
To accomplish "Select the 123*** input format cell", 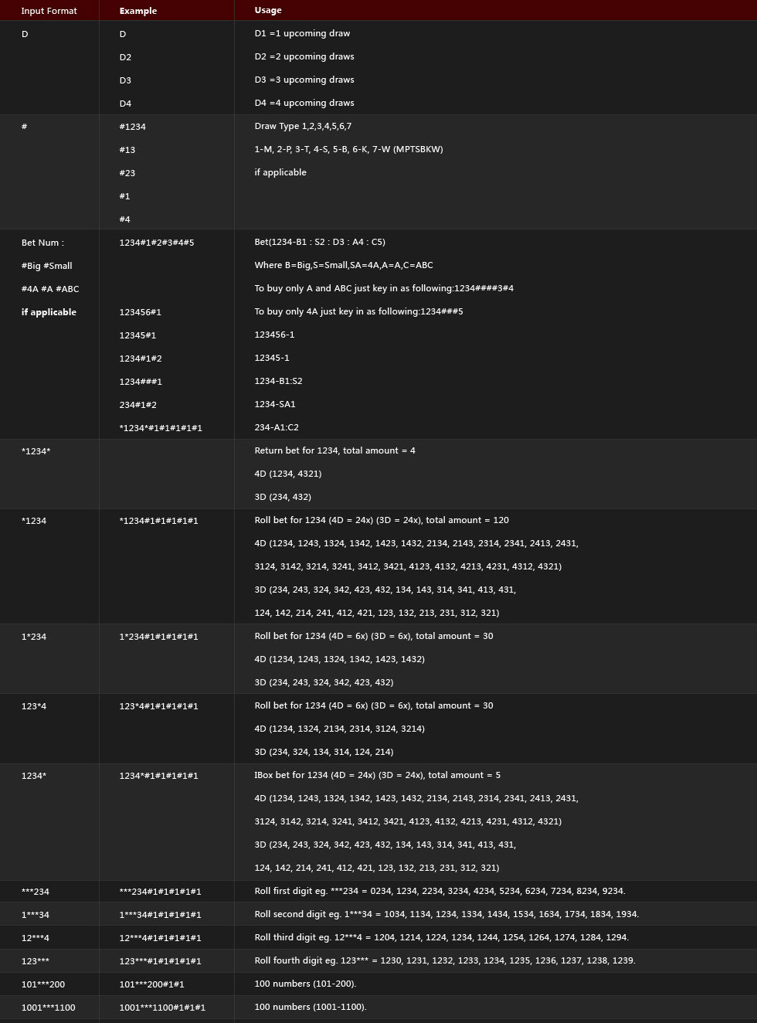I will pos(36,961).
